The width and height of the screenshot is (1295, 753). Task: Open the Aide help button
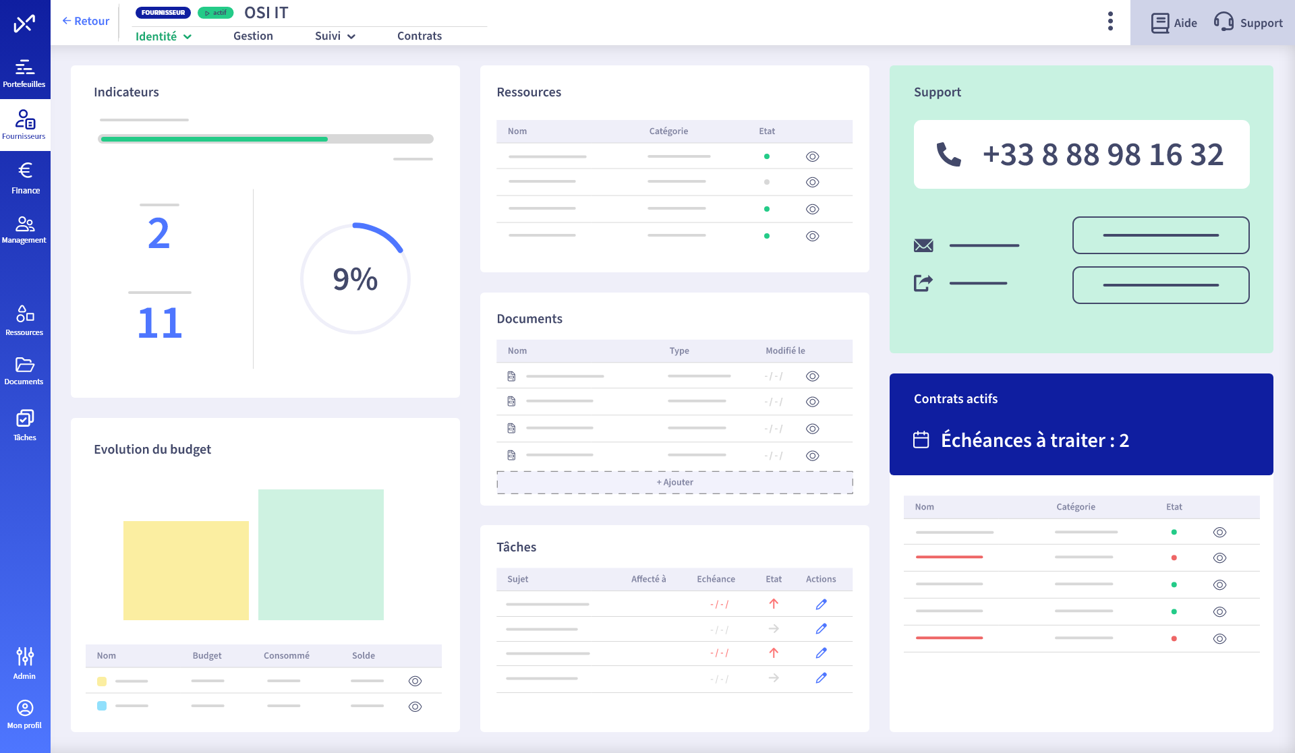pyautogui.click(x=1174, y=23)
